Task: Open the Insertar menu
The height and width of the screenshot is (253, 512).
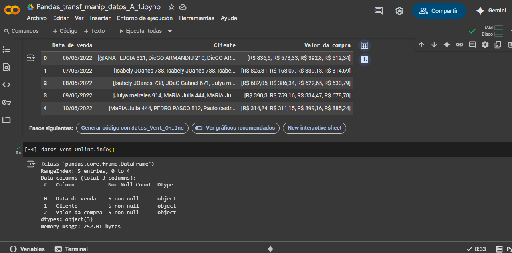Action: [100, 18]
